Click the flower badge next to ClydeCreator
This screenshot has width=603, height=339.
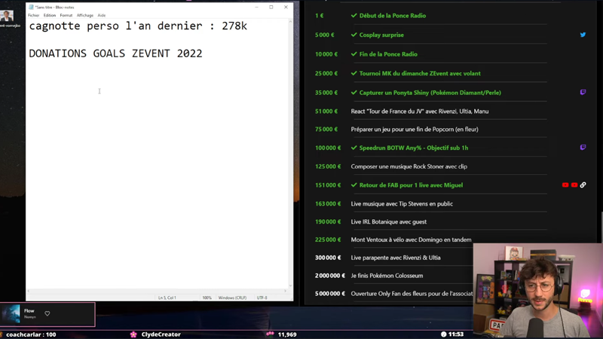133,334
